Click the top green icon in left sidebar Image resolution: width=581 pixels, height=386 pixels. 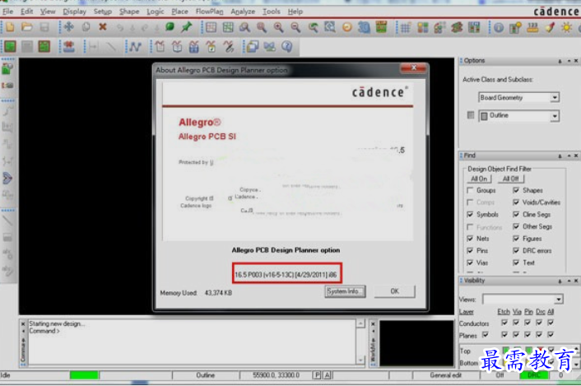click(7, 69)
